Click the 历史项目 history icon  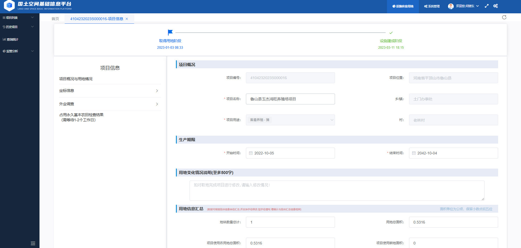click(x=4, y=27)
